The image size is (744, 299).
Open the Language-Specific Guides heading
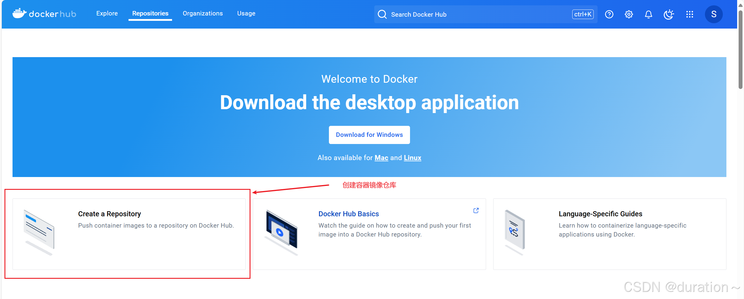[x=600, y=214]
